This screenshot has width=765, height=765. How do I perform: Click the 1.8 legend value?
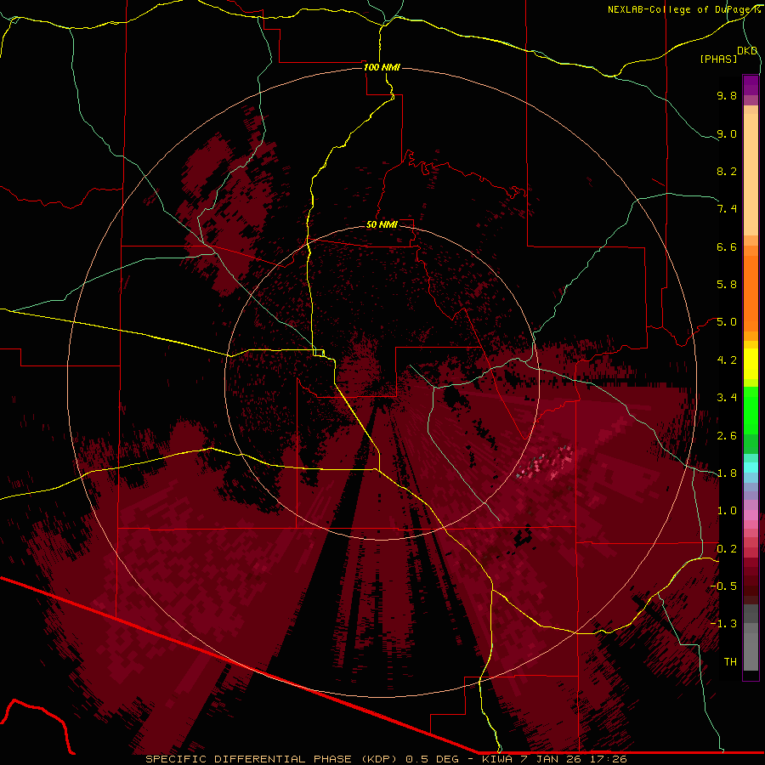(727, 473)
